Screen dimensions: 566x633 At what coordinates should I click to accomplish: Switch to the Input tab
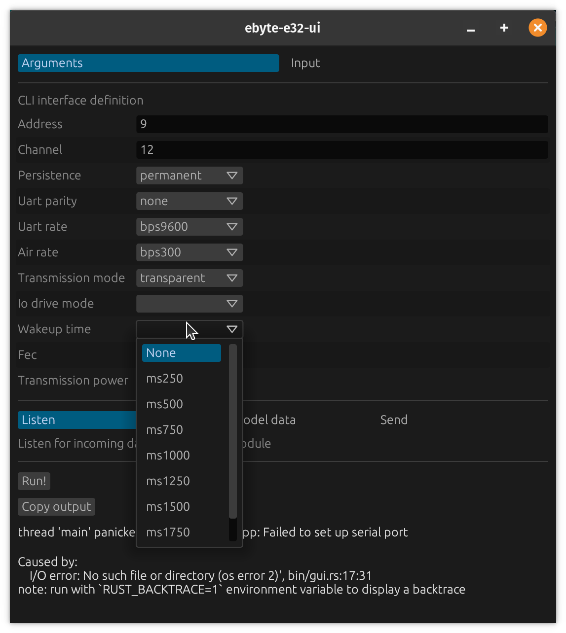[x=305, y=63]
